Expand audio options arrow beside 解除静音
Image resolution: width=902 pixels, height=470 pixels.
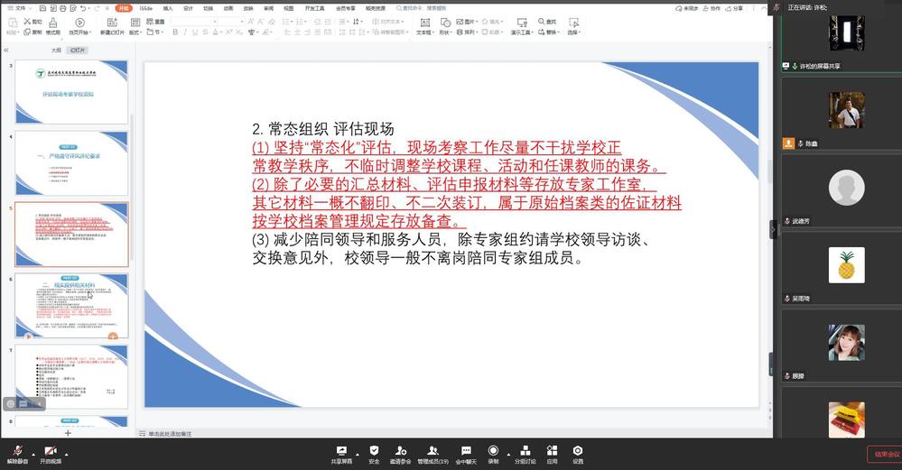click(x=34, y=452)
